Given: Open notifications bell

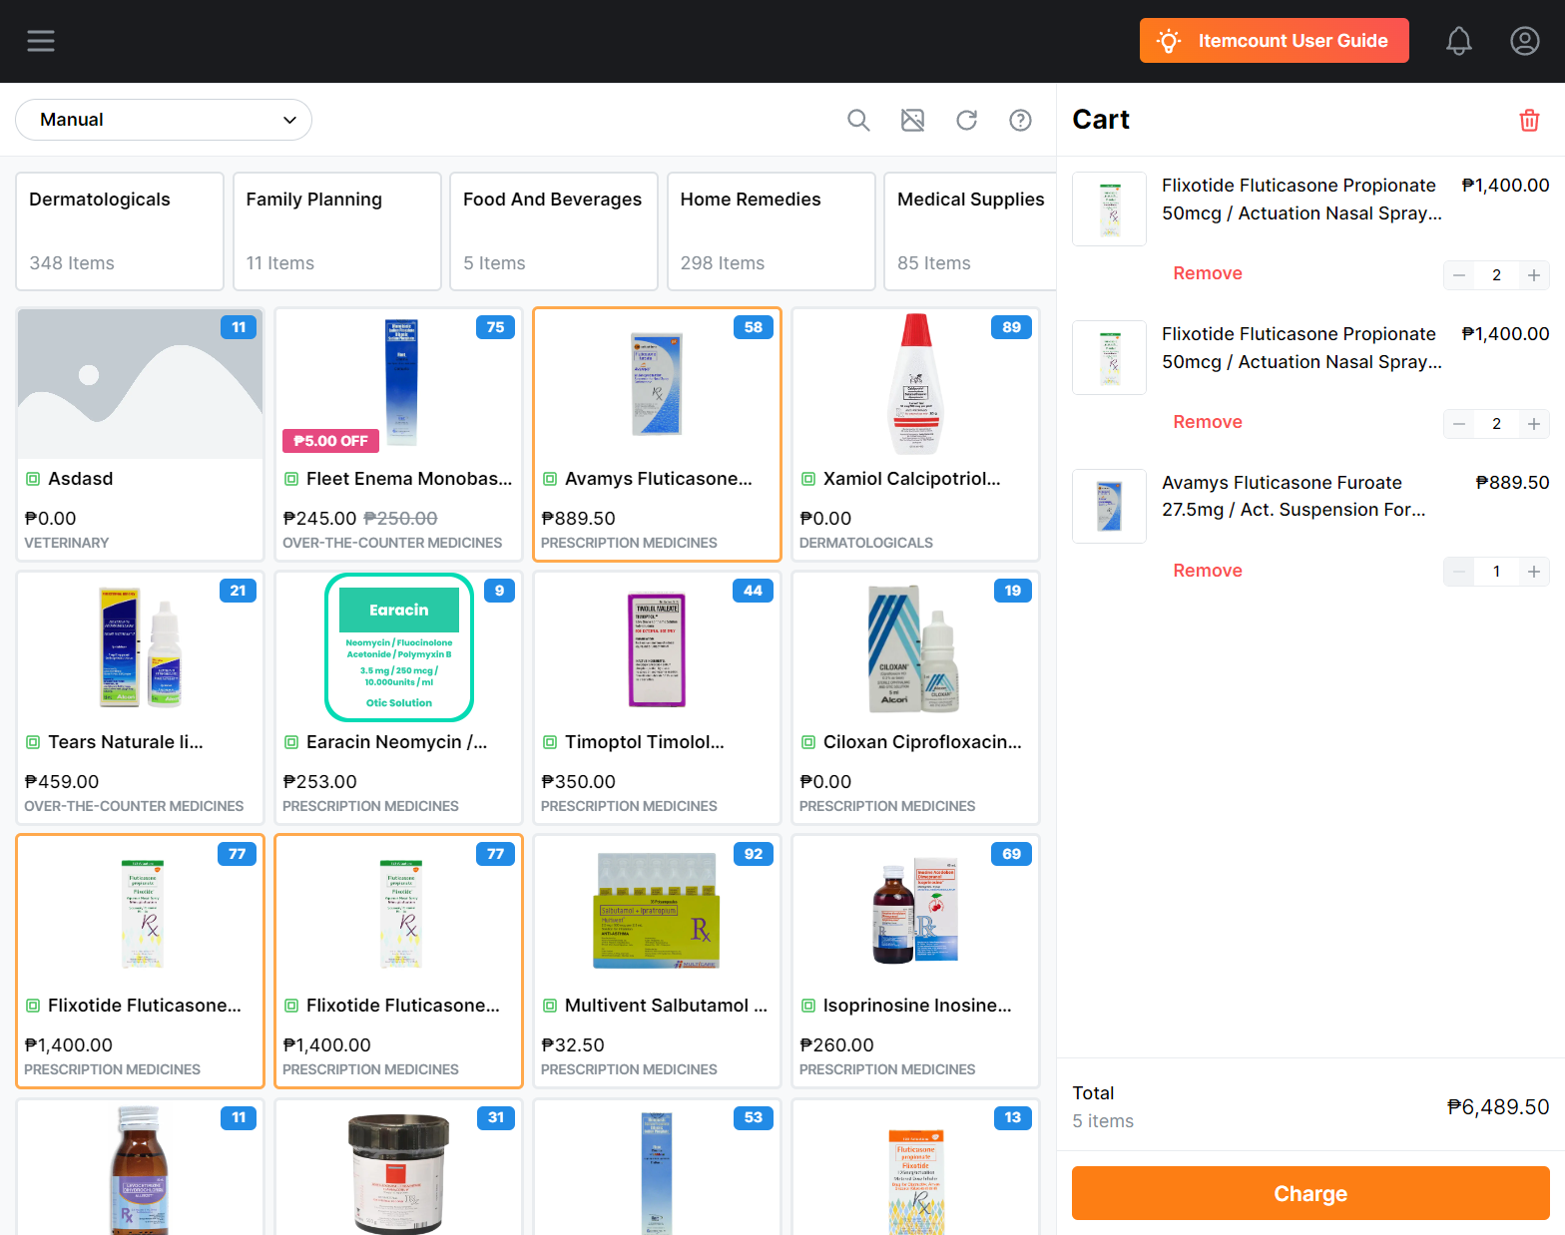Looking at the screenshot, I should [x=1459, y=41].
